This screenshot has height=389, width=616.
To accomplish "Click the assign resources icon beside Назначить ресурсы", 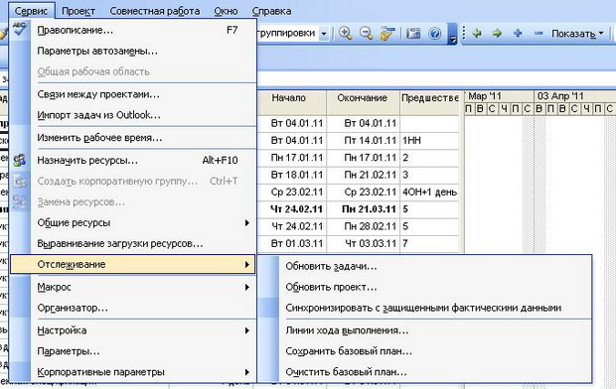I will pyautogui.click(x=20, y=160).
